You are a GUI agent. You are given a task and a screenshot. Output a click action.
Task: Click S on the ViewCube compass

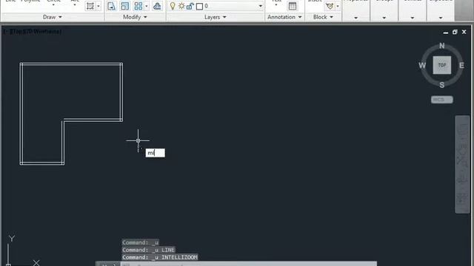click(442, 85)
